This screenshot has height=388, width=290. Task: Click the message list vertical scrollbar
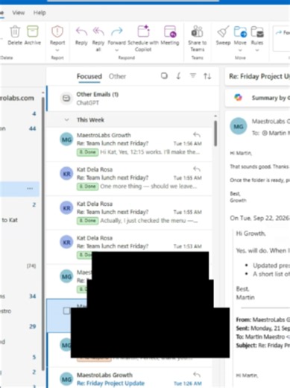215,134
